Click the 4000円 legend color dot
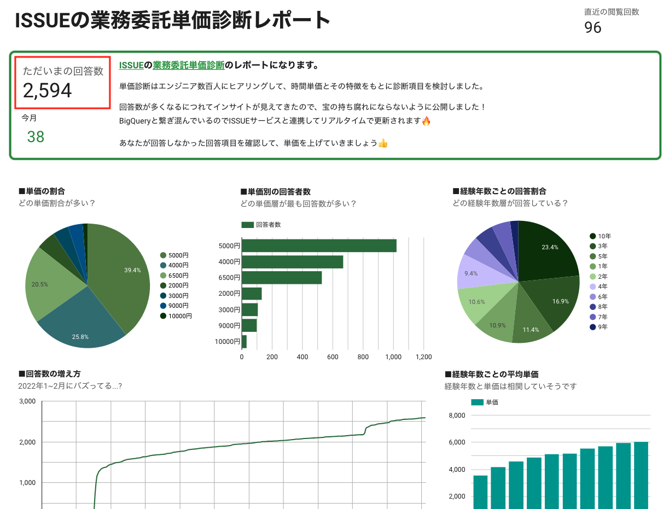Image resolution: width=669 pixels, height=509 pixels. click(x=163, y=266)
